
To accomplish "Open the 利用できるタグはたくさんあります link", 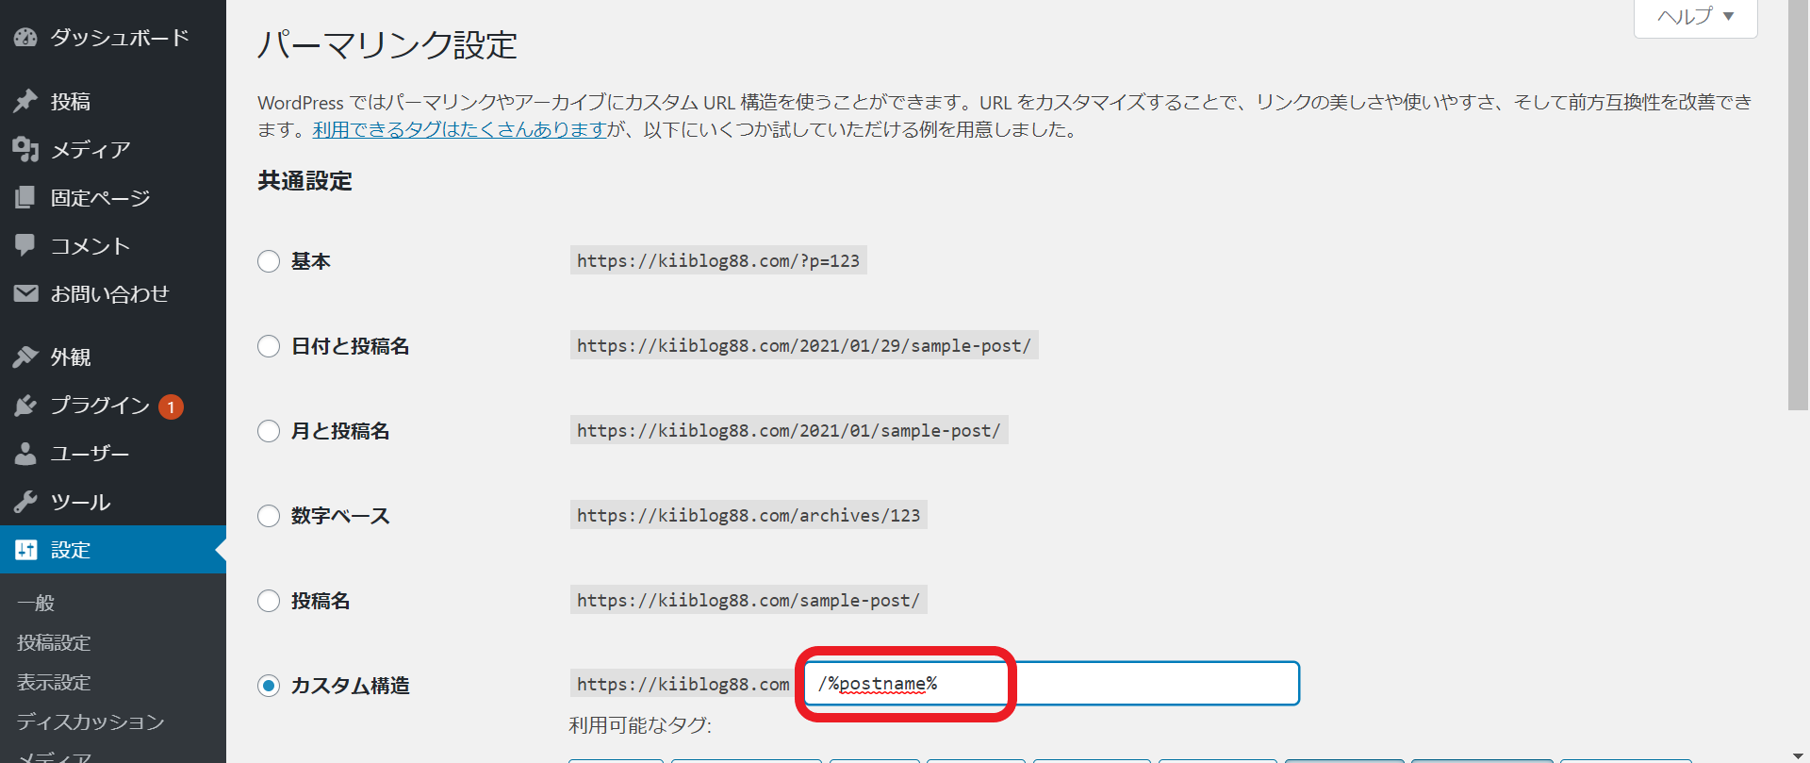I will click(459, 129).
